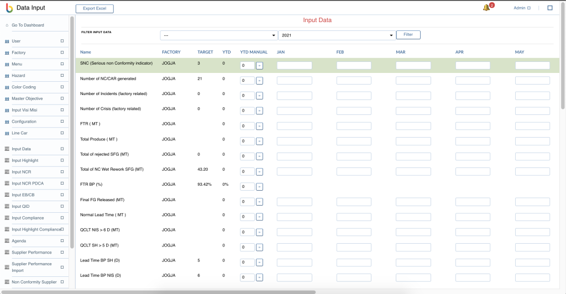The height and width of the screenshot is (294, 566).
Task: Click the 93.42% target value
Action: click(205, 185)
